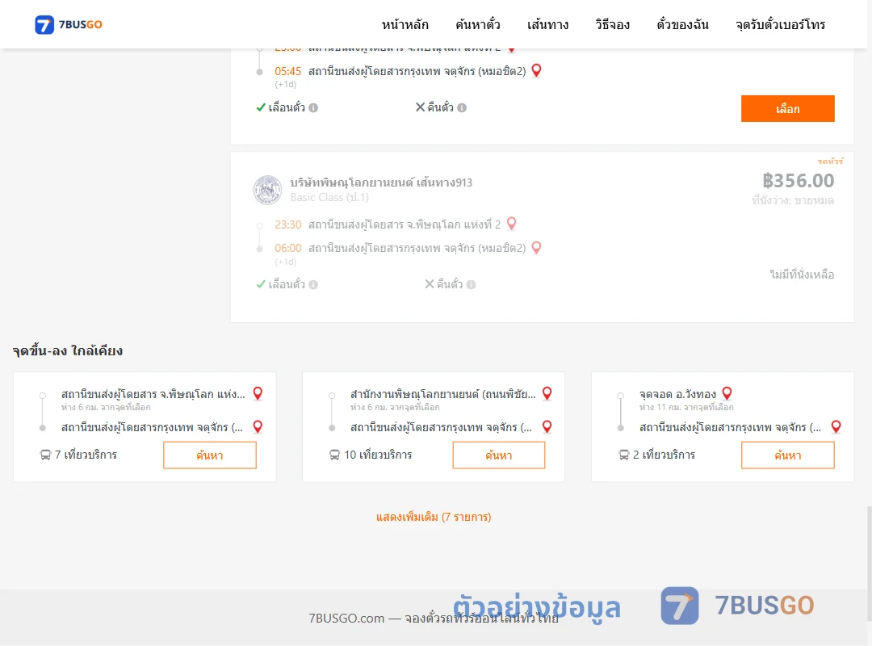Screen dimensions: 872x646
Task: Click the info icon next to เลื่อนตั๋ว in the 05:45 trip
Action: click(313, 108)
